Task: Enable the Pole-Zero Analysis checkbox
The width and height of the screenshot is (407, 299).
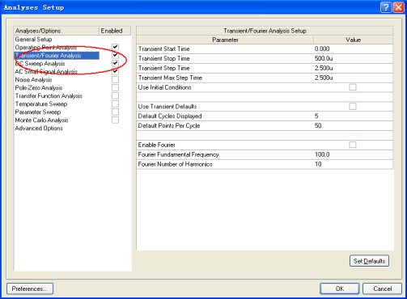Action: click(115, 87)
